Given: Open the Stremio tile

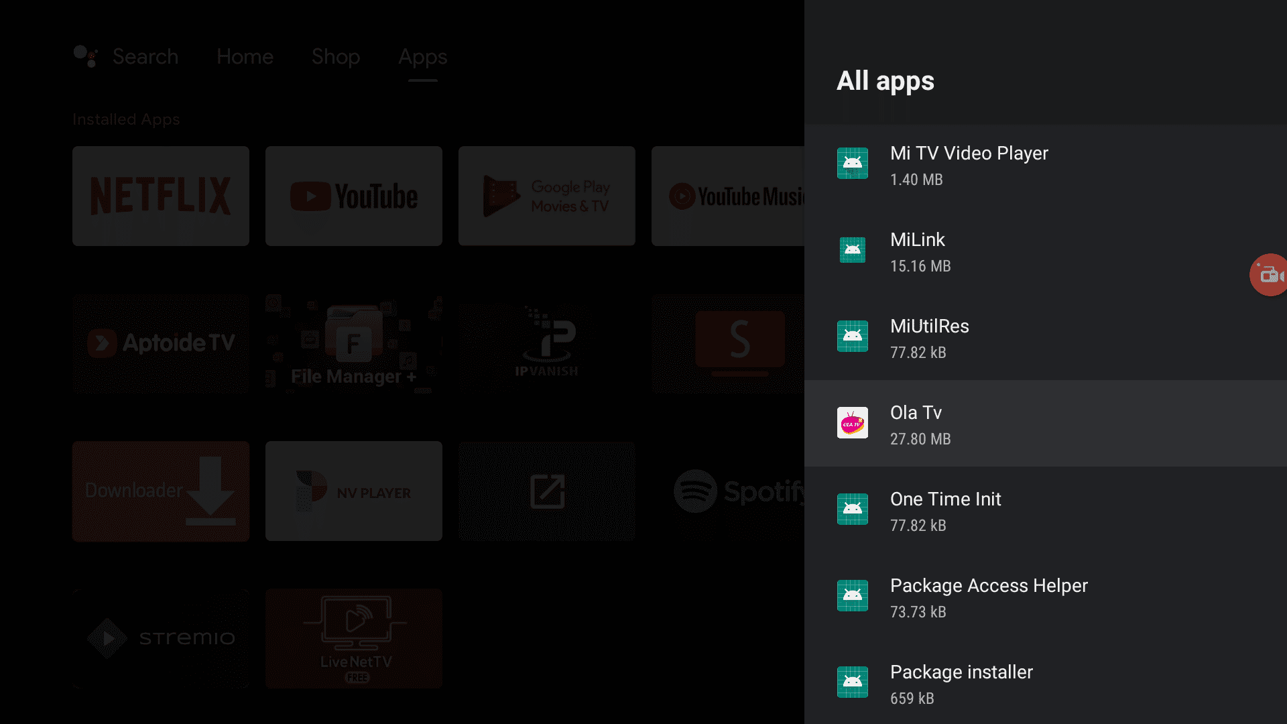Looking at the screenshot, I should click(x=161, y=638).
